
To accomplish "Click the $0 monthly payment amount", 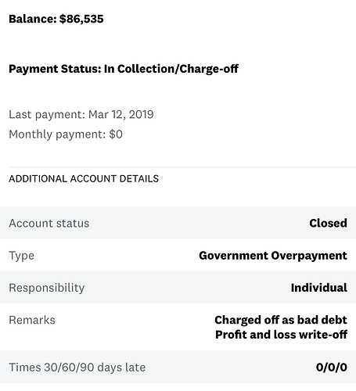I will [x=116, y=135].
